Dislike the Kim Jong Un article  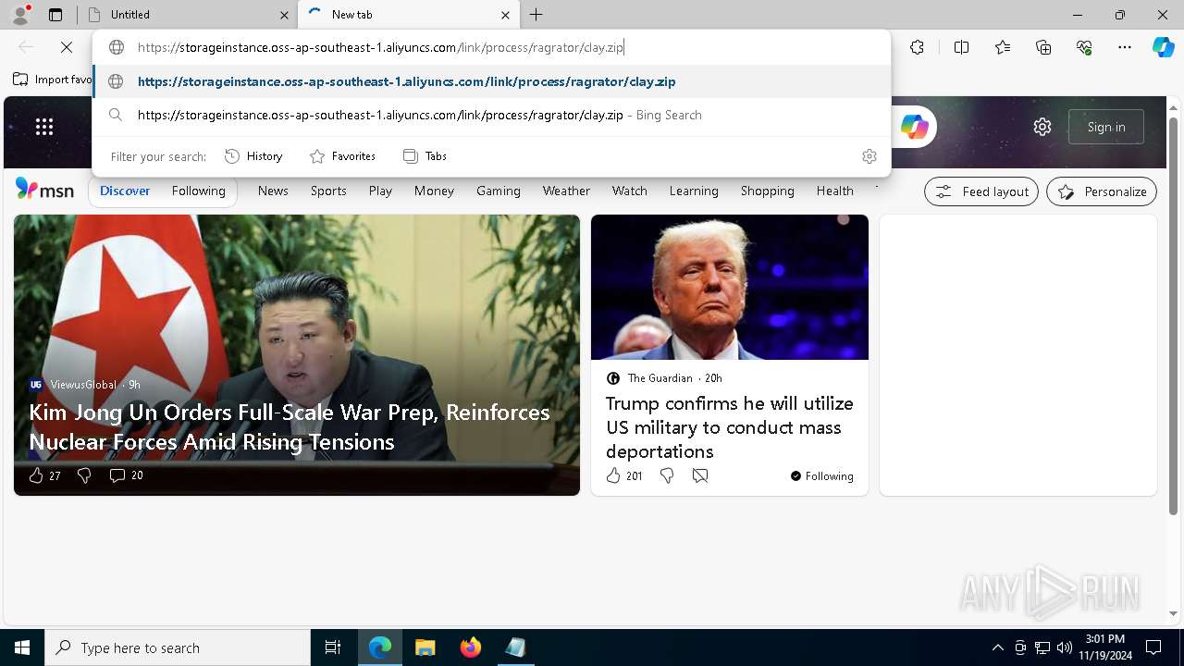tap(84, 475)
